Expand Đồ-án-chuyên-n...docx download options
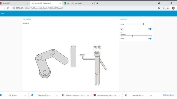Screen dimensions: 177x99 click(88, 95)
